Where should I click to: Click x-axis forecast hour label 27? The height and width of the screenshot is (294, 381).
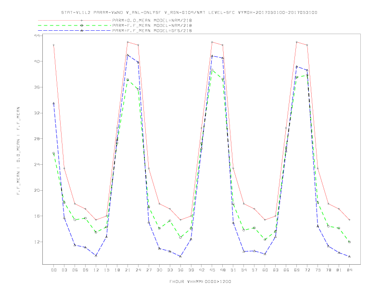[x=149, y=270]
